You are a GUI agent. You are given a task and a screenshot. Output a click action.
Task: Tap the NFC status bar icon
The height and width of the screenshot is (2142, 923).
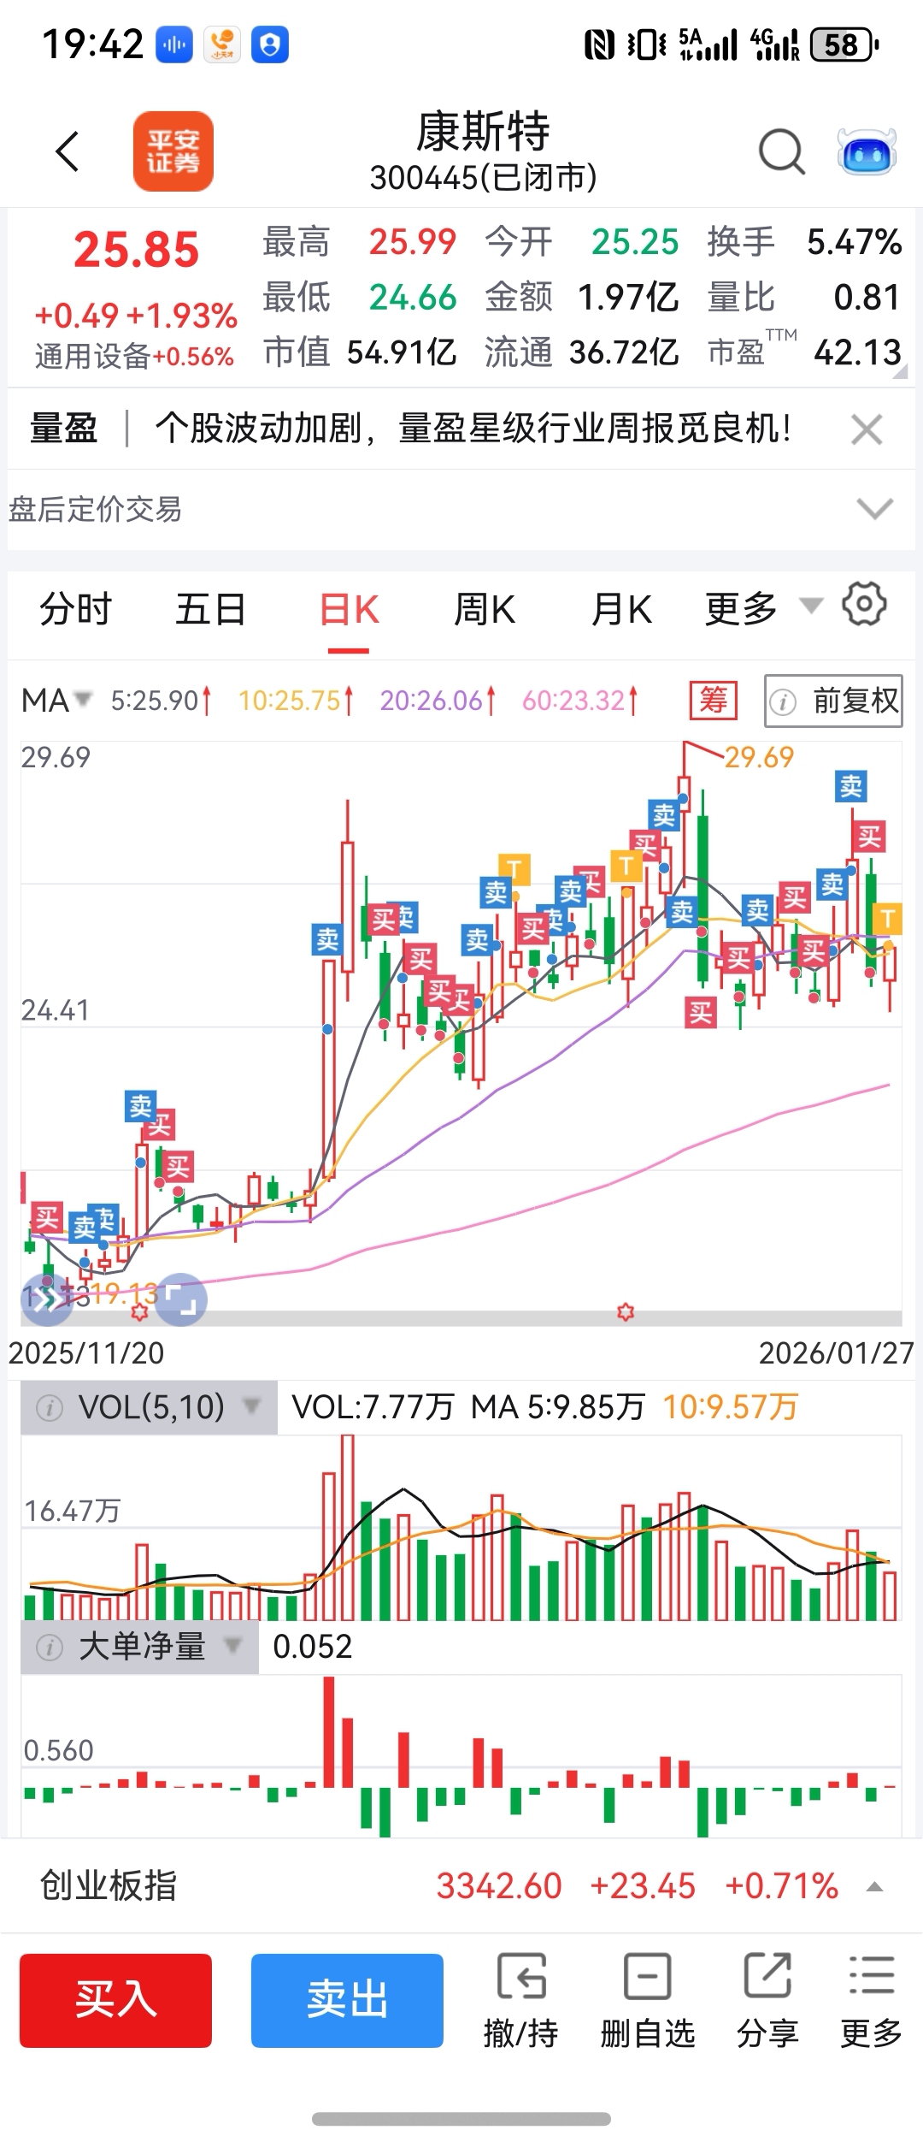click(599, 44)
